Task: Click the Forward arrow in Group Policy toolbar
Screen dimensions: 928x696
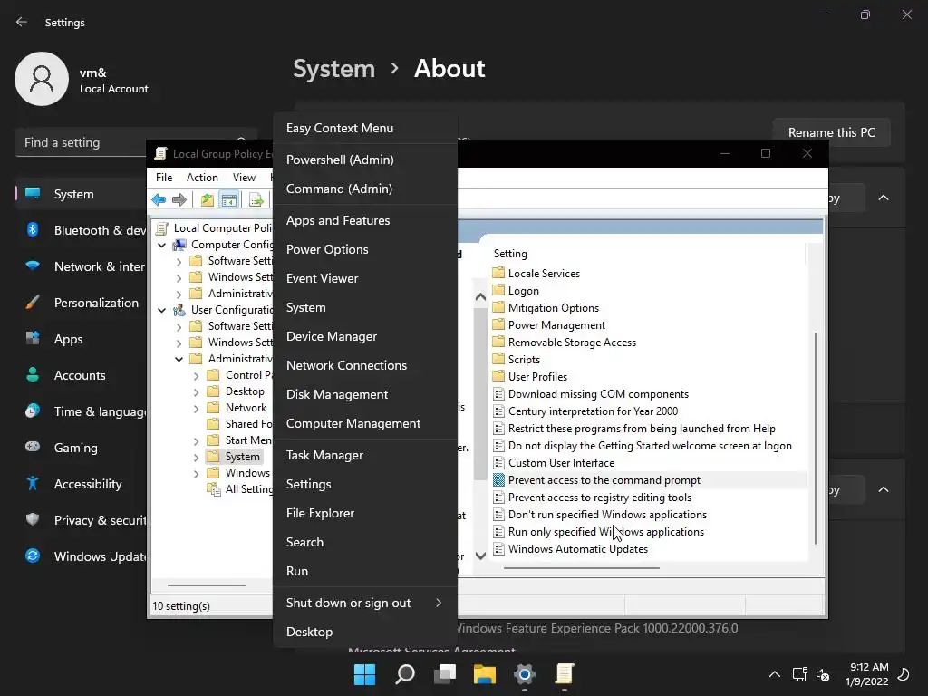Action: coord(179,200)
